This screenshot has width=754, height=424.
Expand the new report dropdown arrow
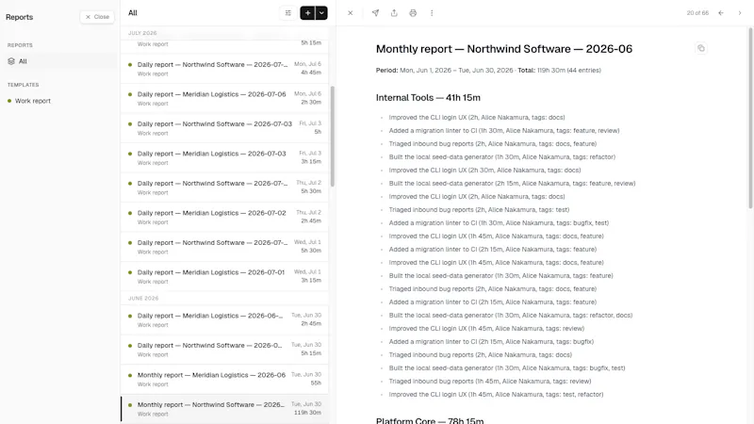click(x=321, y=13)
